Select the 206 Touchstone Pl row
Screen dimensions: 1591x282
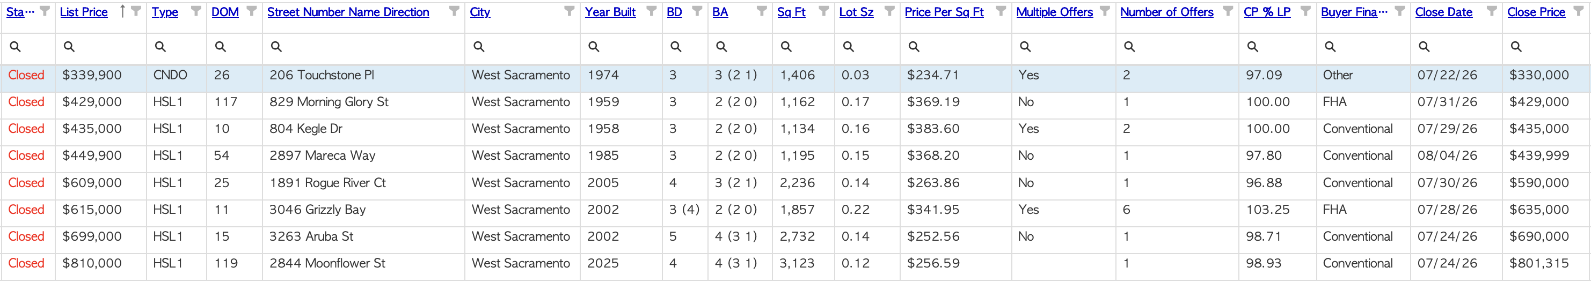pos(795,75)
